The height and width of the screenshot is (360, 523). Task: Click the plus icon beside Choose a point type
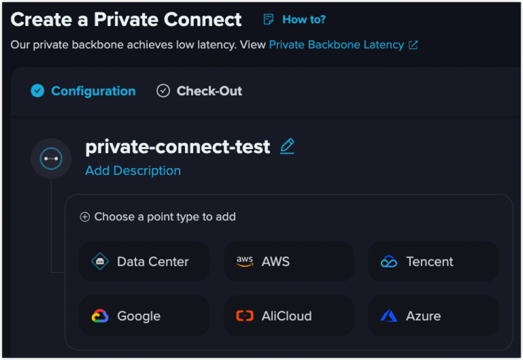(85, 217)
